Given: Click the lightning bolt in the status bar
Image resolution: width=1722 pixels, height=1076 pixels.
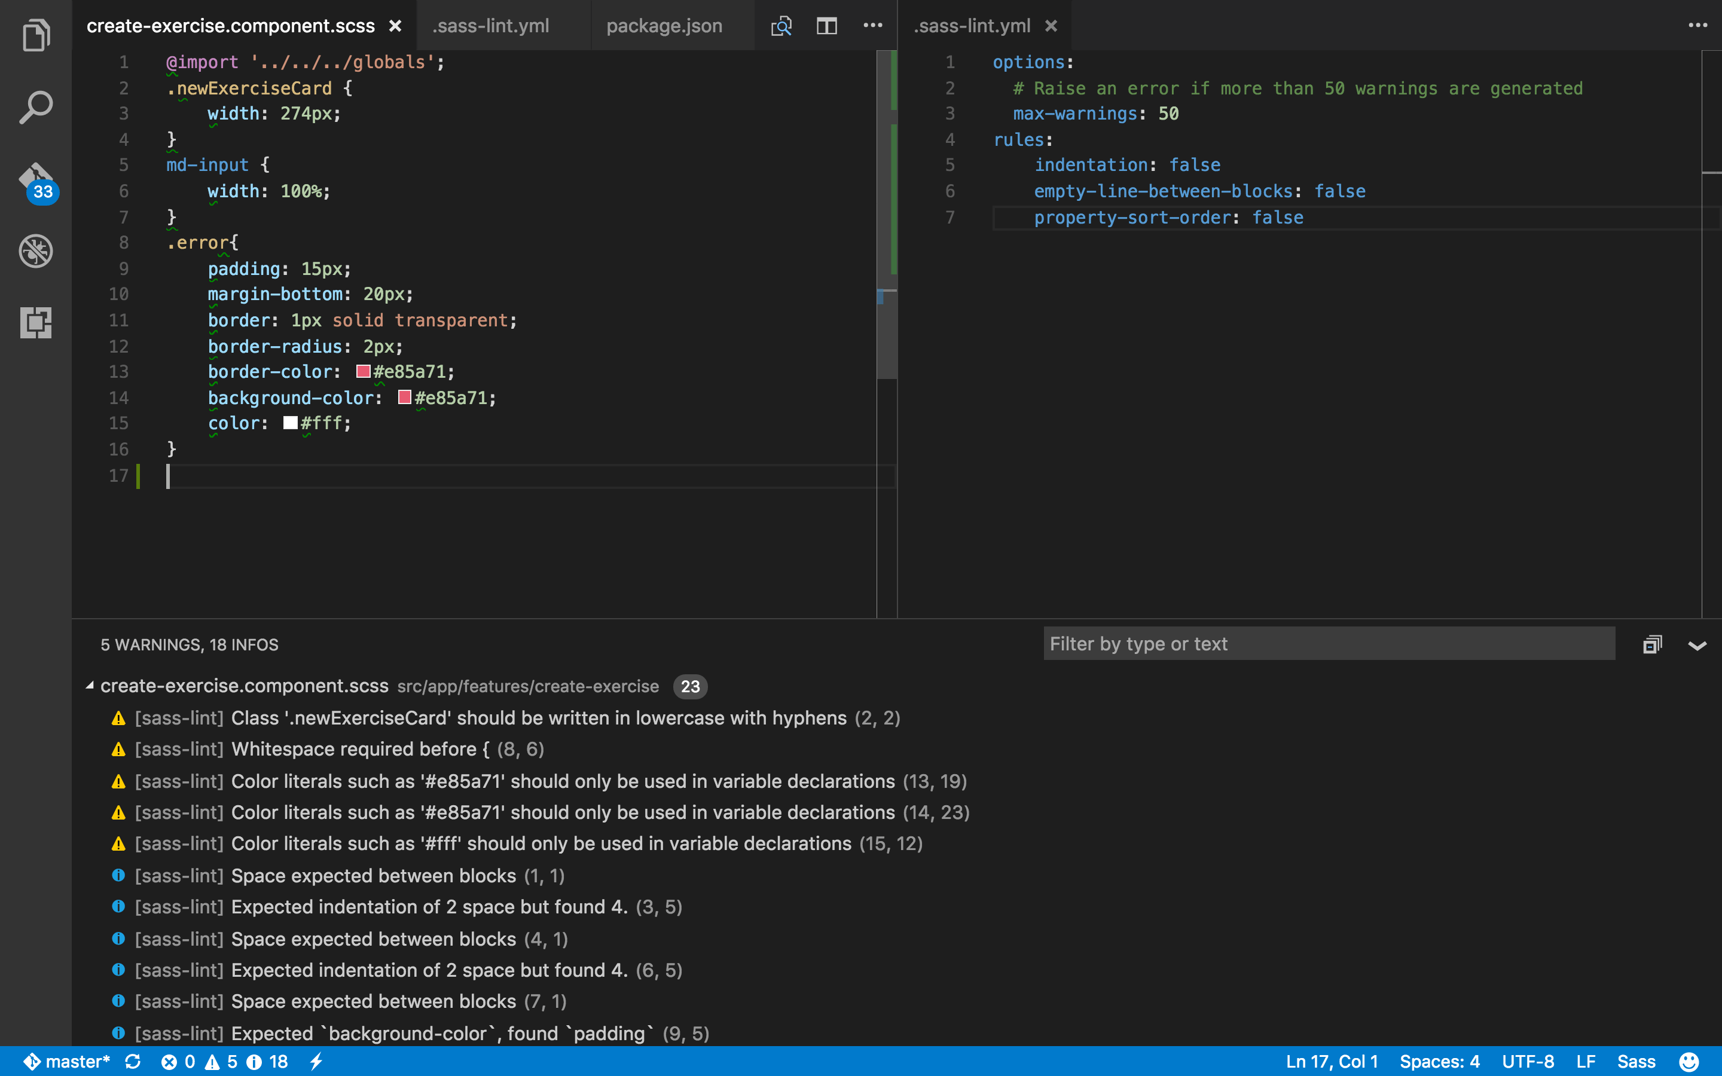Looking at the screenshot, I should pyautogui.click(x=316, y=1060).
